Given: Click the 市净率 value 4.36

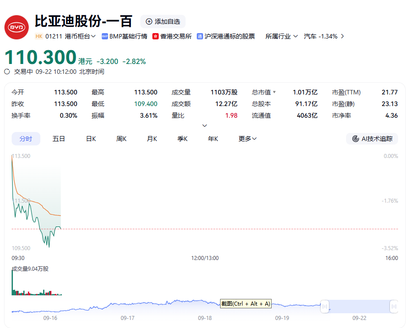Looking at the screenshot, I should [392, 115].
